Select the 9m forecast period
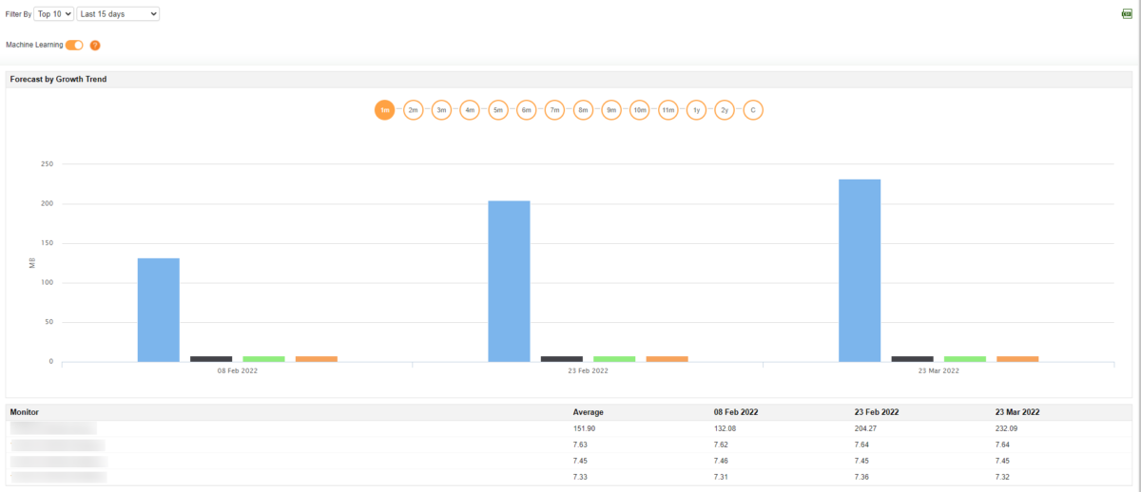Viewport: 1141px width, 492px height. (611, 110)
